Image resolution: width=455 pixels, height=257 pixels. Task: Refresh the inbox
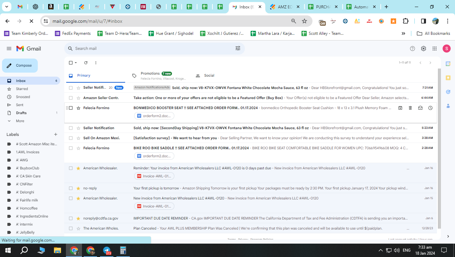(x=86, y=63)
